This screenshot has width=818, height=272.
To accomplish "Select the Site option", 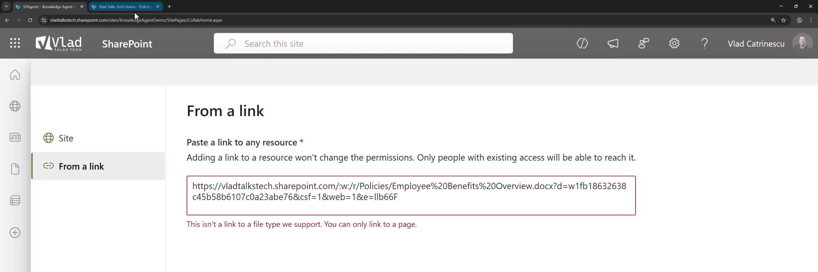I will (x=66, y=138).
